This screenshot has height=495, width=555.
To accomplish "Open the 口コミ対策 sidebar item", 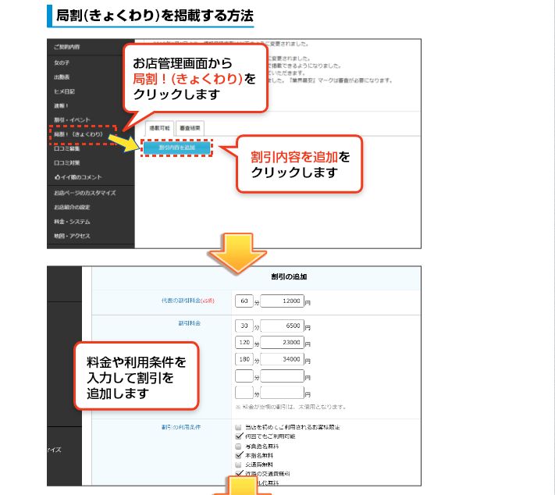I will click(66, 163).
